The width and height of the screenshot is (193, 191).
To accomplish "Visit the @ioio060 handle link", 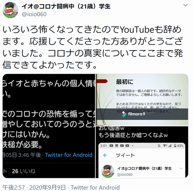I will point(34,14).
